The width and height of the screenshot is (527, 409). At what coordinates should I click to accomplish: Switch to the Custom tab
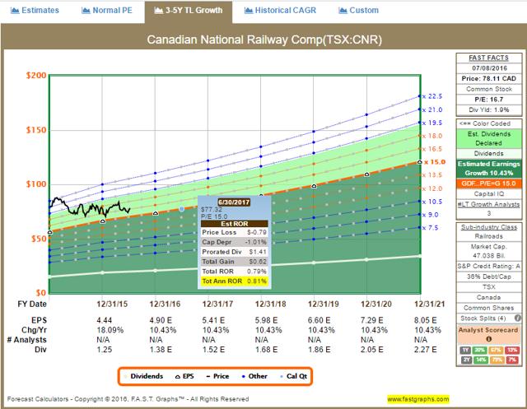click(x=359, y=11)
